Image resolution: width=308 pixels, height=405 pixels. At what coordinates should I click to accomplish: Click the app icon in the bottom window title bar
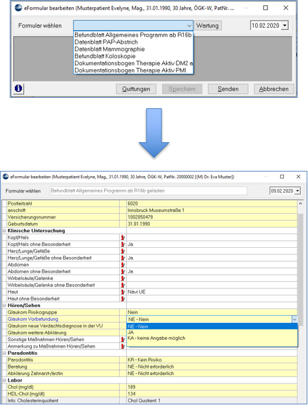(5, 177)
